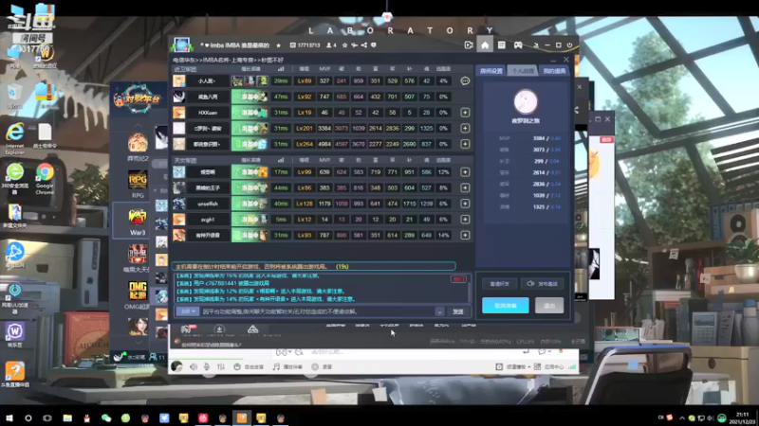The height and width of the screenshot is (426, 759).
Task: Select RPG in the platform sidebar
Action: pos(138,184)
